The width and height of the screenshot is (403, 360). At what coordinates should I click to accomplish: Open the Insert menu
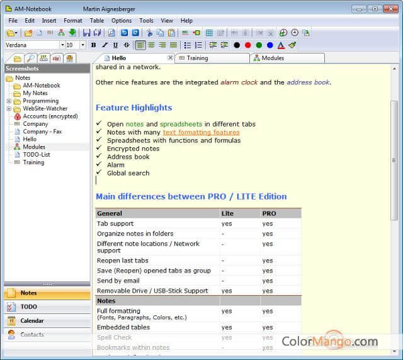(x=49, y=21)
